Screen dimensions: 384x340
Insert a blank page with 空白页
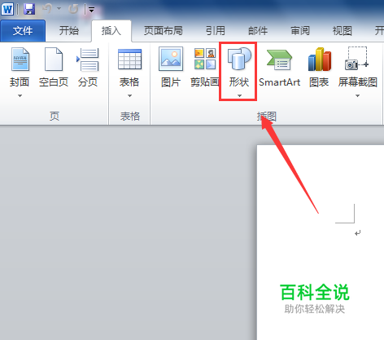point(54,68)
